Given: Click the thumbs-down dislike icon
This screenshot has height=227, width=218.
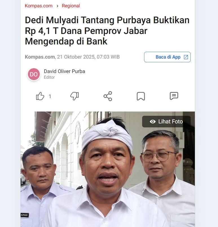Looking at the screenshot, I should [x=74, y=96].
